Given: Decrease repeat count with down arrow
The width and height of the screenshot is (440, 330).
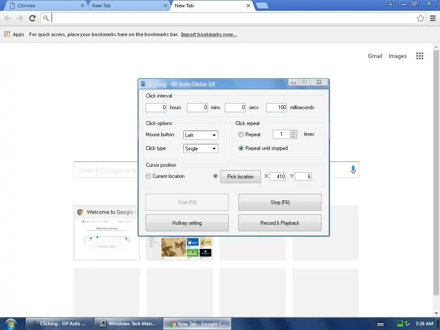Looking at the screenshot, I should (x=293, y=136).
